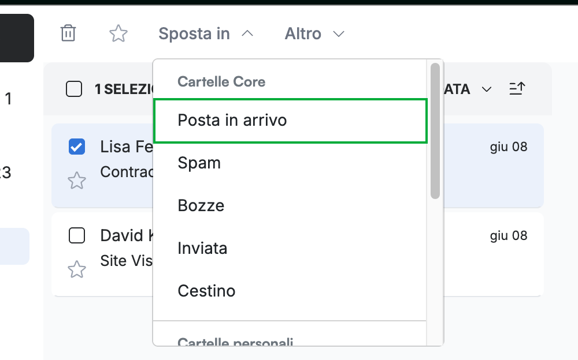Select Bozze in the folder list
The image size is (578, 360).
point(291,205)
